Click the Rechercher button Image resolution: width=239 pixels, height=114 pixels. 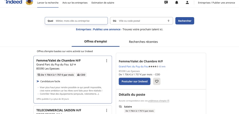click(x=185, y=21)
